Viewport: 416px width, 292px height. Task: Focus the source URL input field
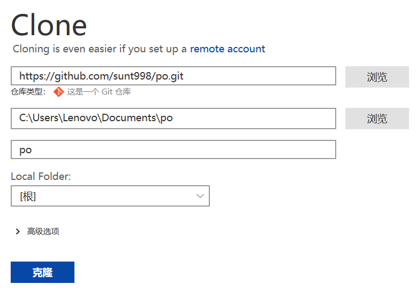pyautogui.click(x=173, y=76)
